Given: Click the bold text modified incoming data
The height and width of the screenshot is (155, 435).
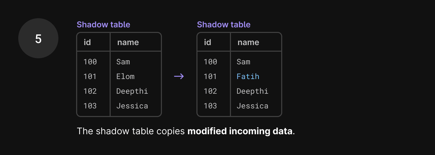Looking at the screenshot, I should [240, 131].
